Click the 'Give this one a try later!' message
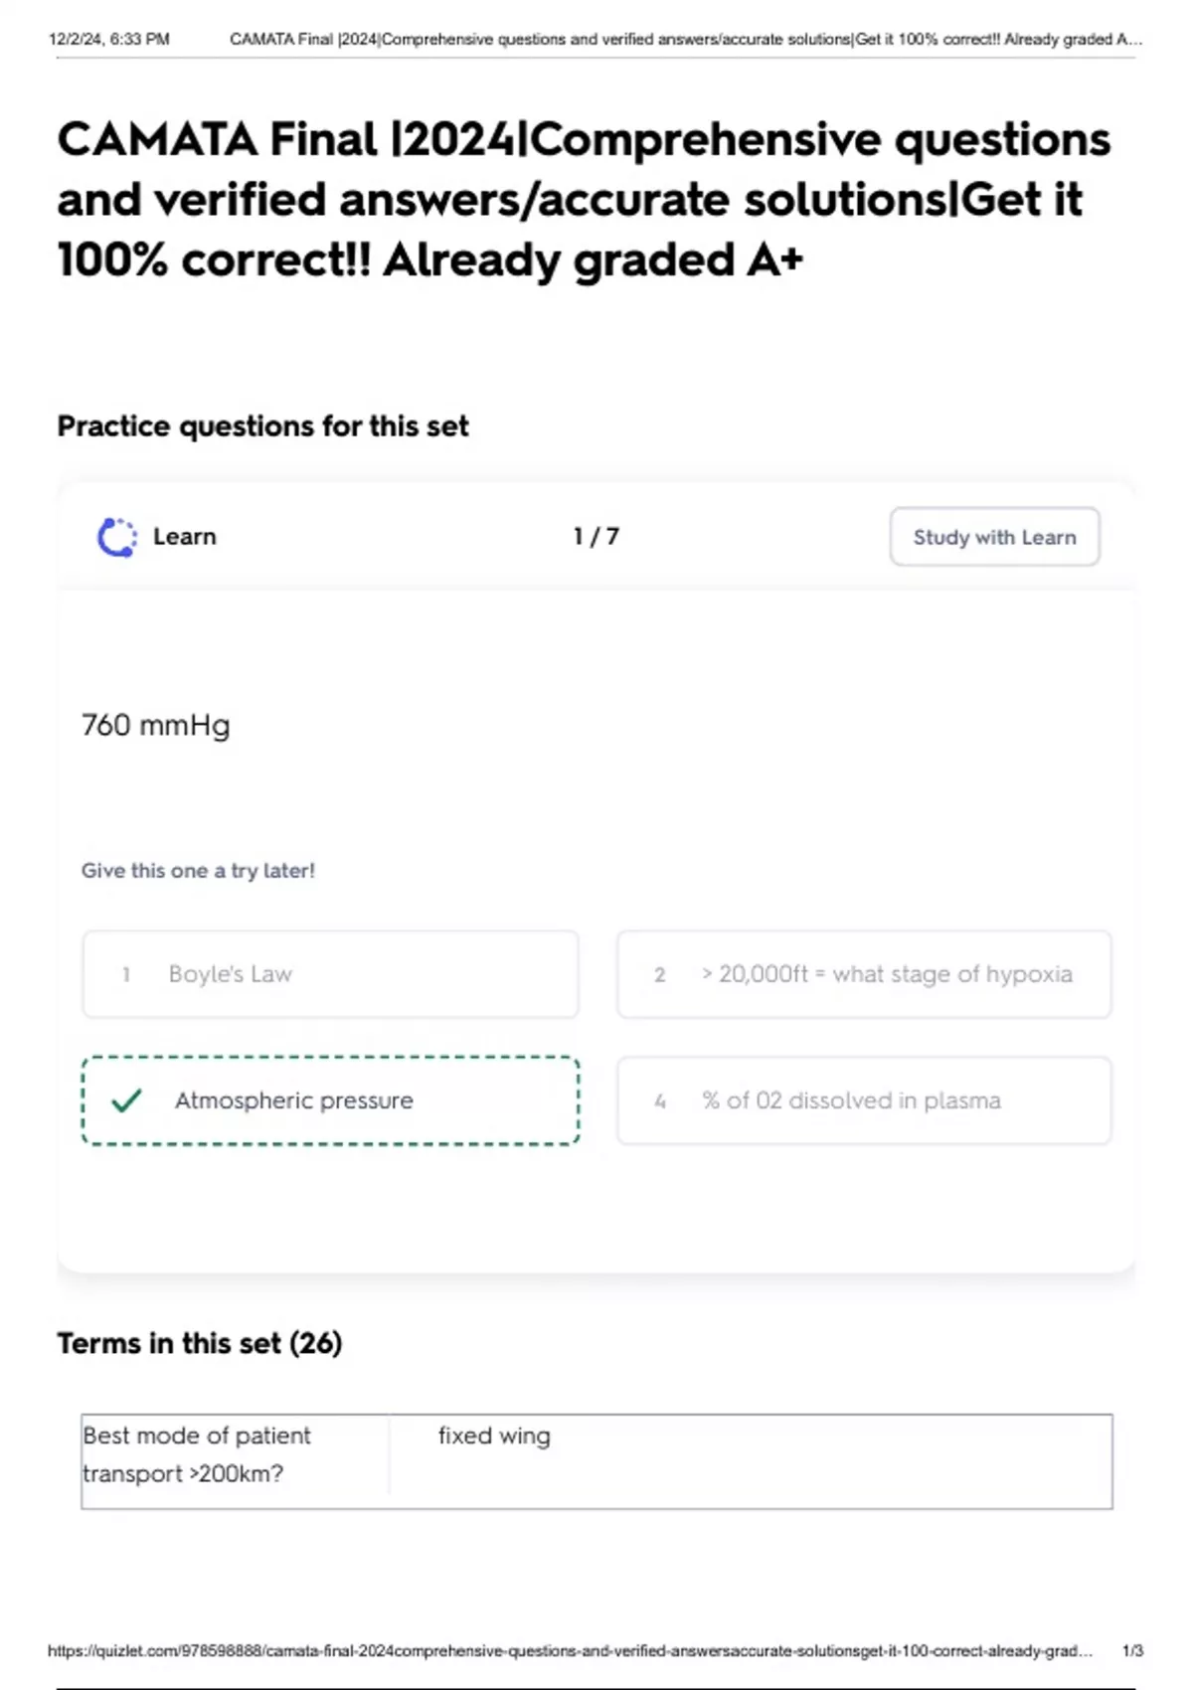1193x1690 pixels. 198,870
